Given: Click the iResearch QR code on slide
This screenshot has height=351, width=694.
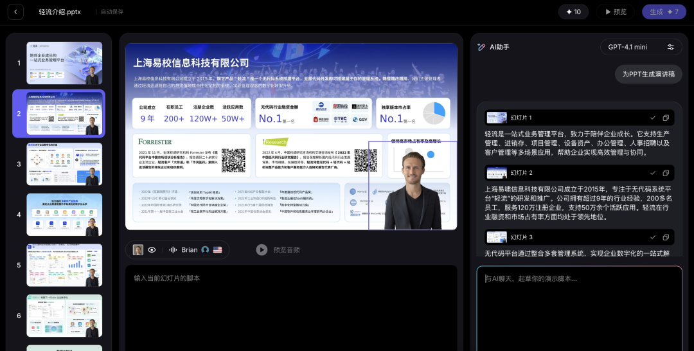Looking at the screenshot, I should coord(366,160).
